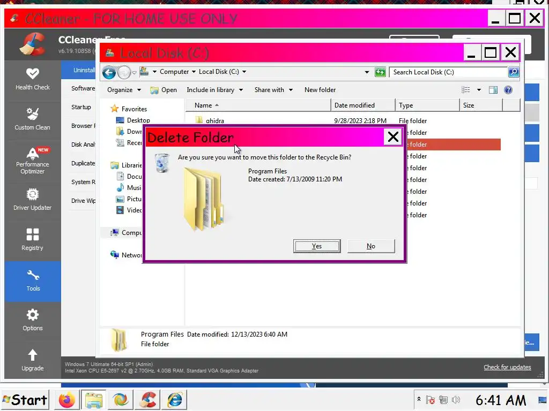Open volume speaker tray icon
This screenshot has height=411, width=549.
(x=456, y=400)
